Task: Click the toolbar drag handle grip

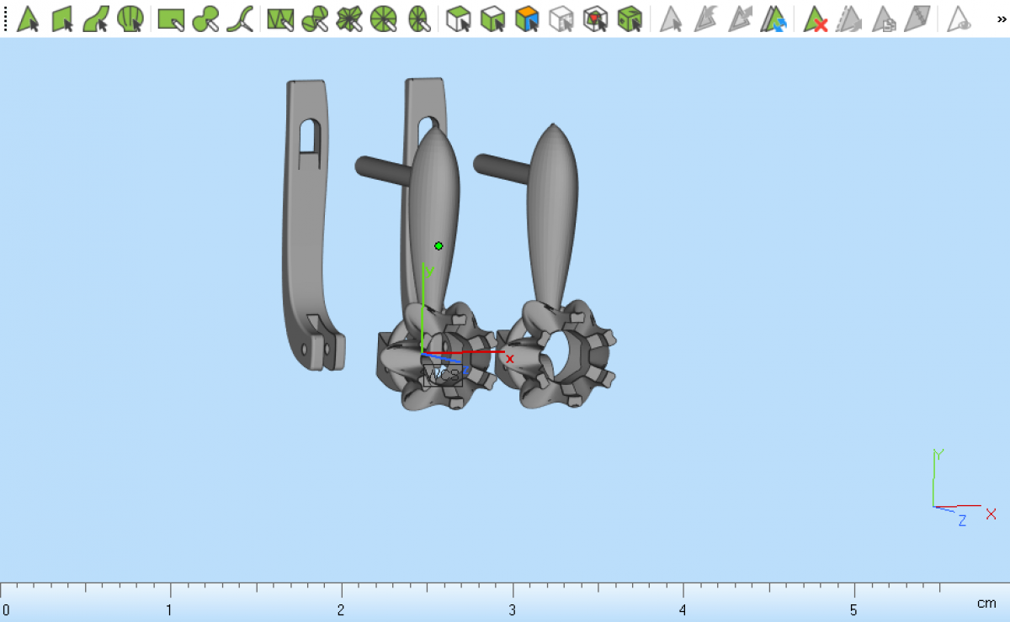Action: pos(6,18)
